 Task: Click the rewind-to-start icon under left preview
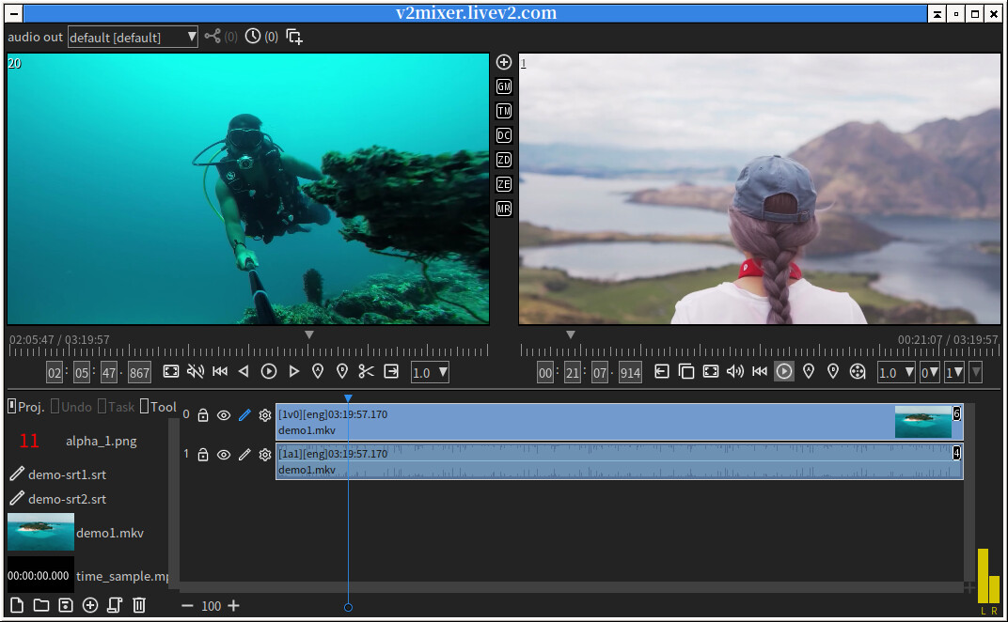(220, 372)
